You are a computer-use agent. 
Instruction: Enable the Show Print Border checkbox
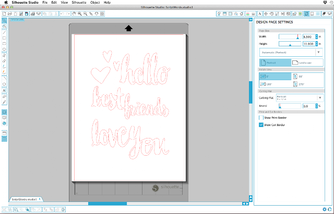[261, 118]
